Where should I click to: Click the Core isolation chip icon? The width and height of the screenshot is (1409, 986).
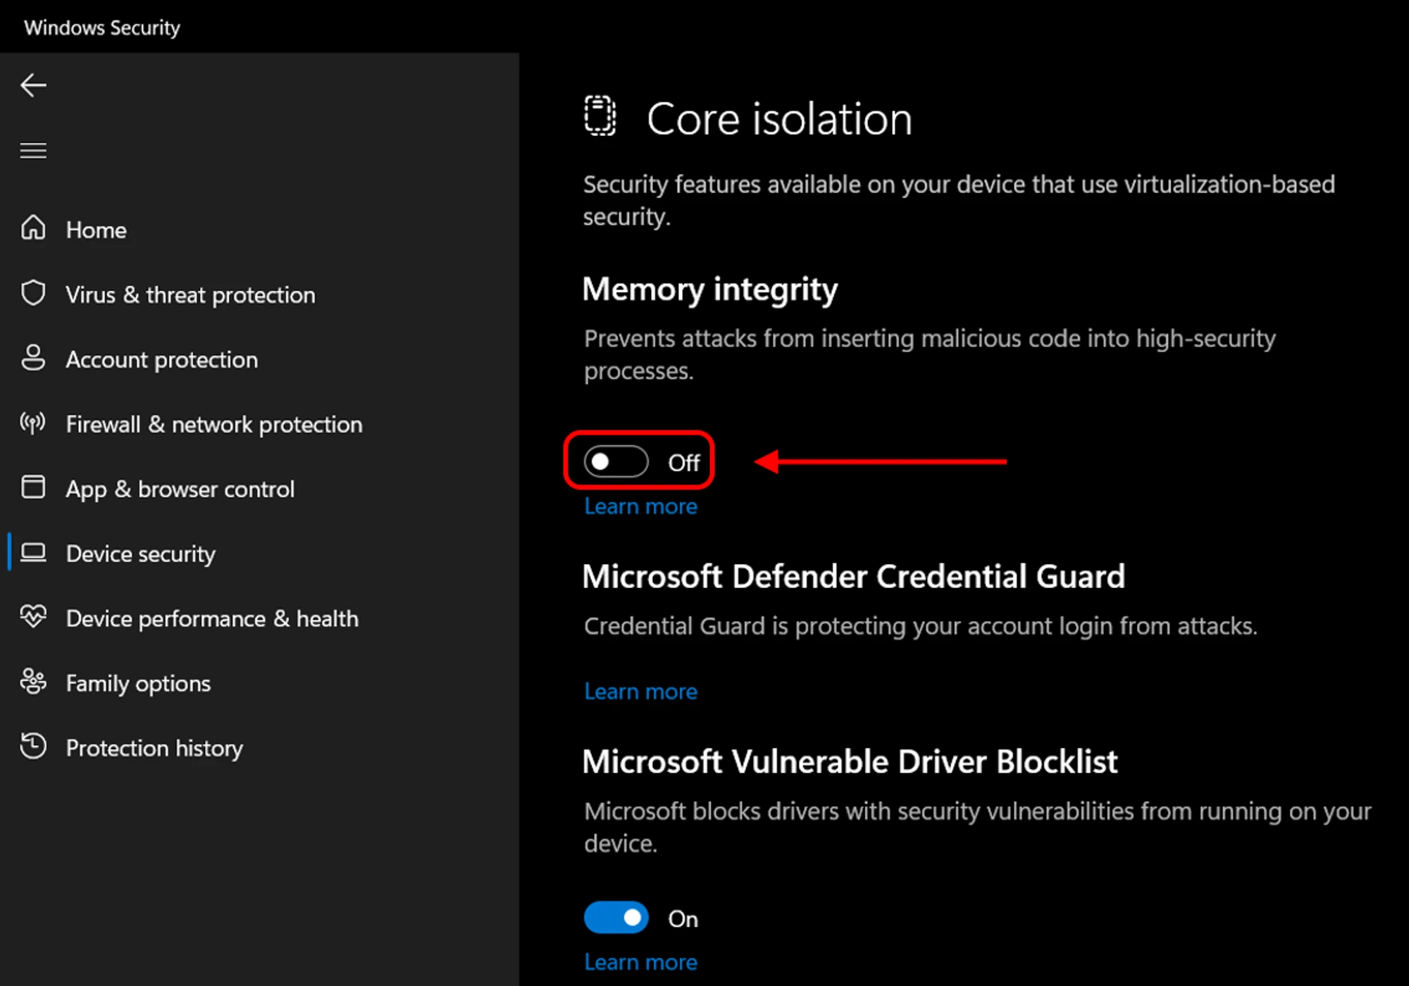tap(600, 116)
